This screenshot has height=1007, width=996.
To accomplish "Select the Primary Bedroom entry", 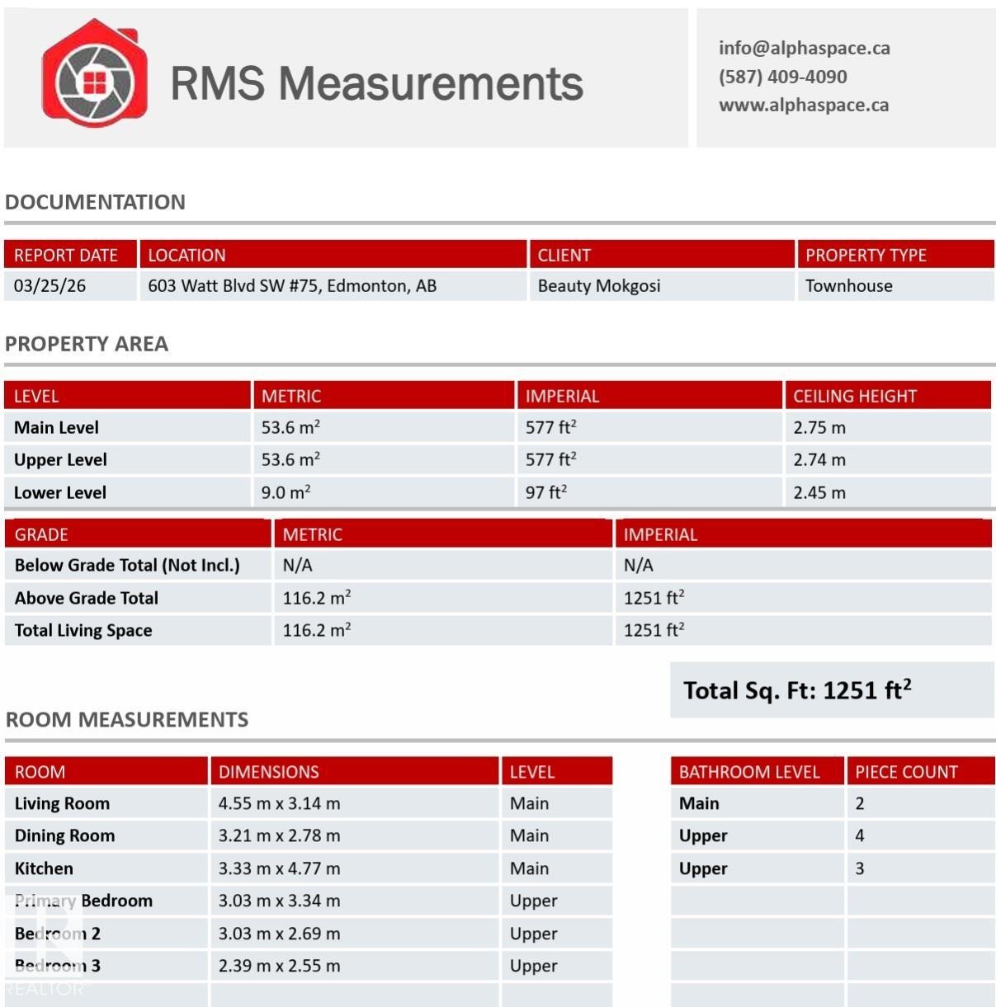I will tap(86, 901).
